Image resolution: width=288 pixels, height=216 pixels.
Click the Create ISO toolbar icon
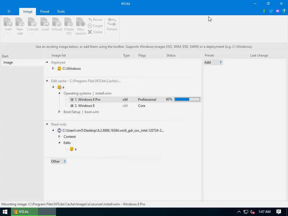click(x=69, y=22)
